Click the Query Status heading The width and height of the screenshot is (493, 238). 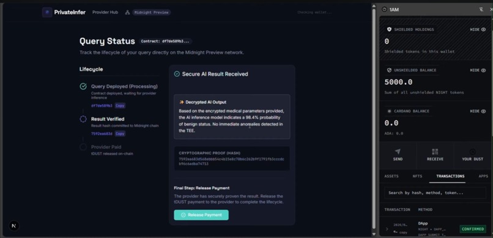point(107,41)
